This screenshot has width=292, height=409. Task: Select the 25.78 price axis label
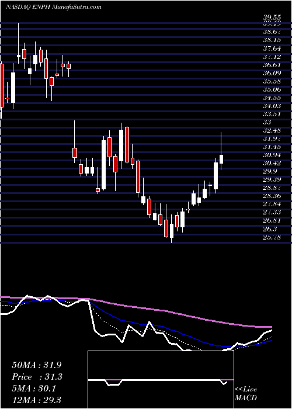(x=272, y=237)
